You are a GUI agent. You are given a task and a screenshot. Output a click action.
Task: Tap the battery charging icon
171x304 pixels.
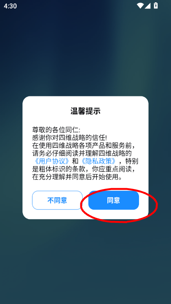tap(156, 6)
